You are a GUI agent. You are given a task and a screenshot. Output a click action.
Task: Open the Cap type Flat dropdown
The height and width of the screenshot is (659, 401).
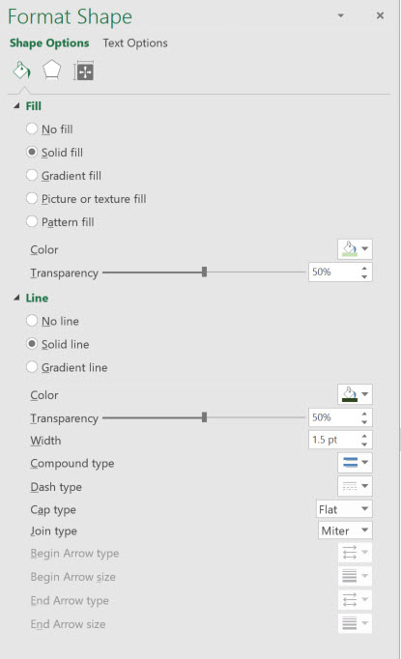tap(344, 509)
